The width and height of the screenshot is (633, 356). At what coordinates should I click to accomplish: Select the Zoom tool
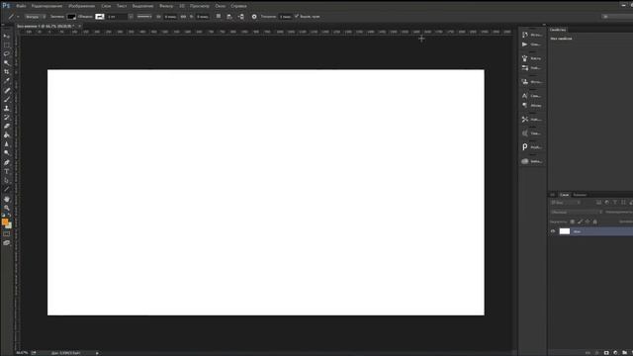(7, 208)
